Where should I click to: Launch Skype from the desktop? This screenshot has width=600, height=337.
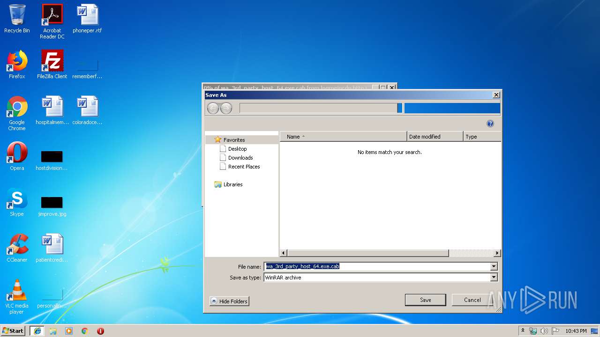pos(17,202)
